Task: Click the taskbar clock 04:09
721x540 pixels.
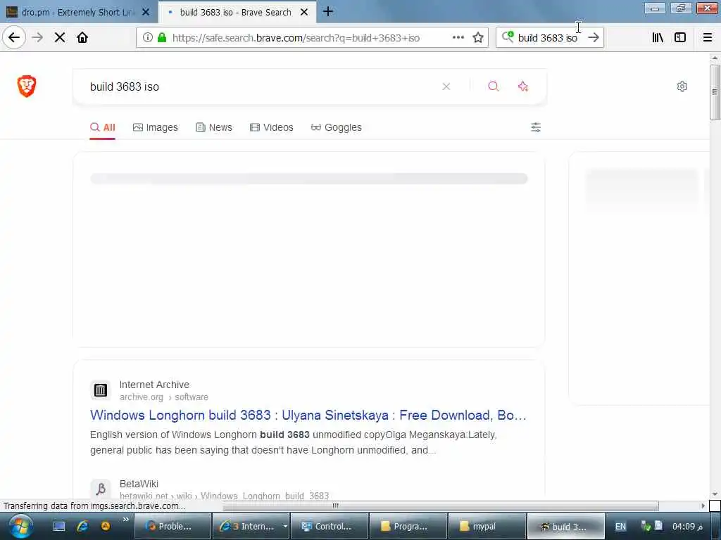Action: 687,526
